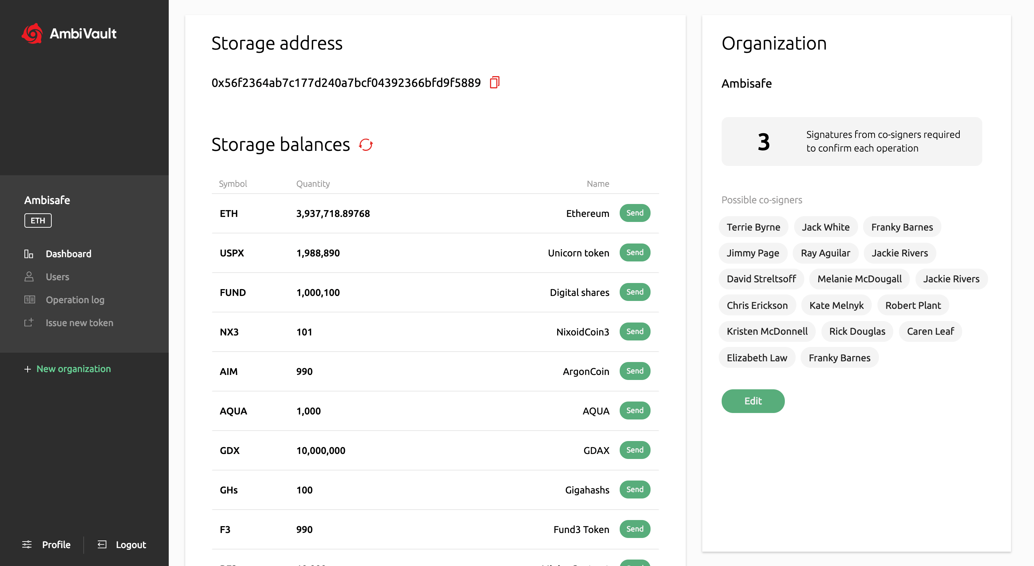Viewport: 1034px width, 566px height.
Task: Click the Profile sliders icon
Action: [x=27, y=544]
